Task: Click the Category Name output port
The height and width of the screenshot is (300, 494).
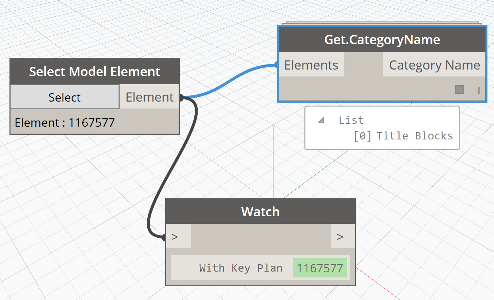Action: [434, 65]
